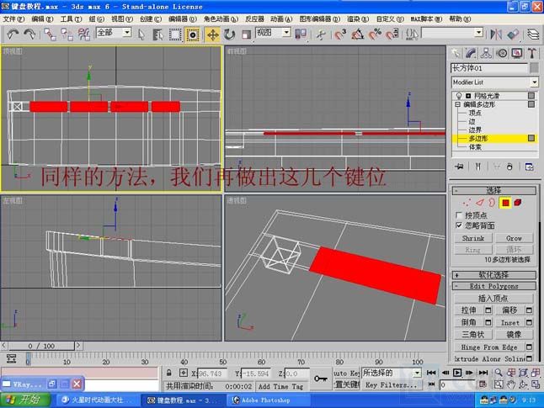Select the Bind to Space Warp tool
This screenshot has height=408, width=544.
pos(83,34)
